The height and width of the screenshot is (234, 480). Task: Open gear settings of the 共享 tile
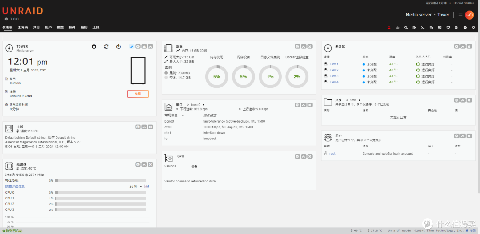456,100
